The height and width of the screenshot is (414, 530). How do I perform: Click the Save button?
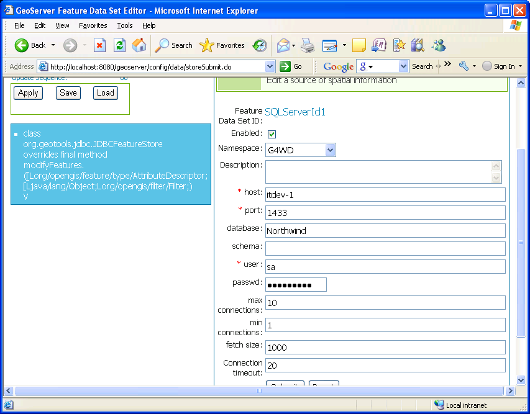click(68, 93)
